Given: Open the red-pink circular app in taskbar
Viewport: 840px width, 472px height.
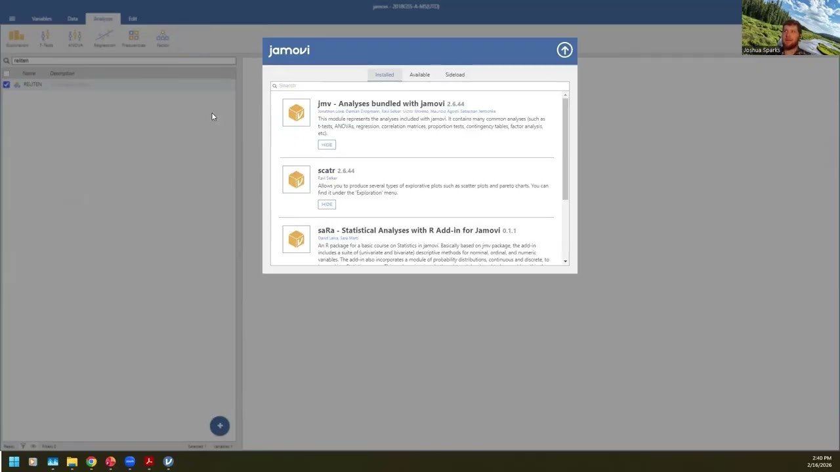Looking at the screenshot, I should click(110, 462).
